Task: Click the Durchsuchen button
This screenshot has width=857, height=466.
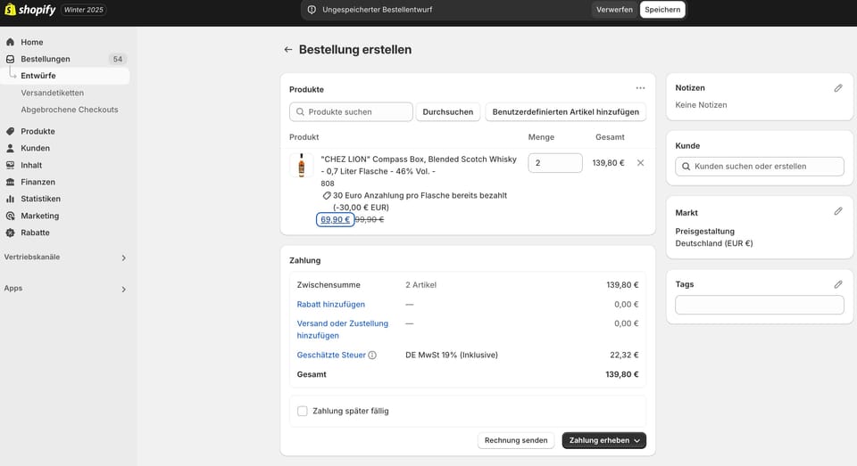Action: point(447,112)
